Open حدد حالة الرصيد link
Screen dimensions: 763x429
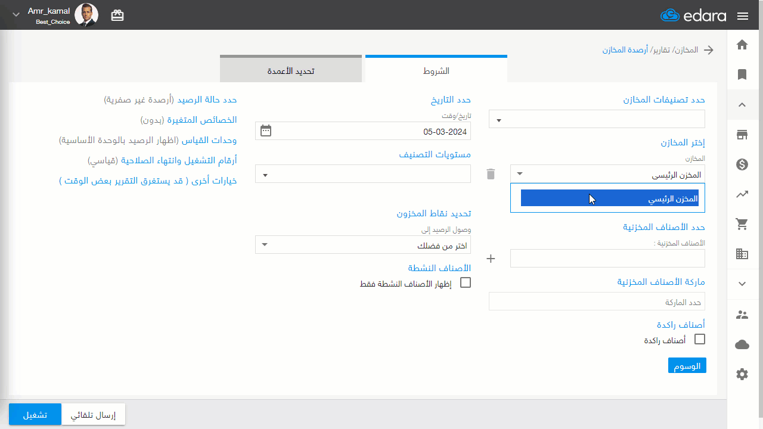click(x=170, y=100)
